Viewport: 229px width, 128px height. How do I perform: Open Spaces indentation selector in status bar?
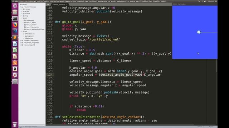(x=200, y=127)
